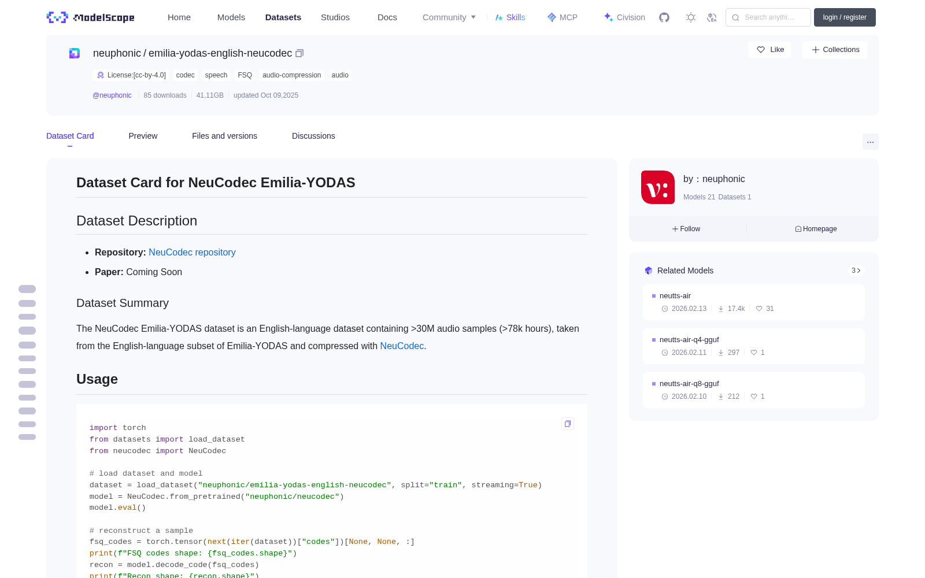This screenshot has height=578, width=925.
Task: Expand Related Models list with 3 chevron
Action: [856, 271]
